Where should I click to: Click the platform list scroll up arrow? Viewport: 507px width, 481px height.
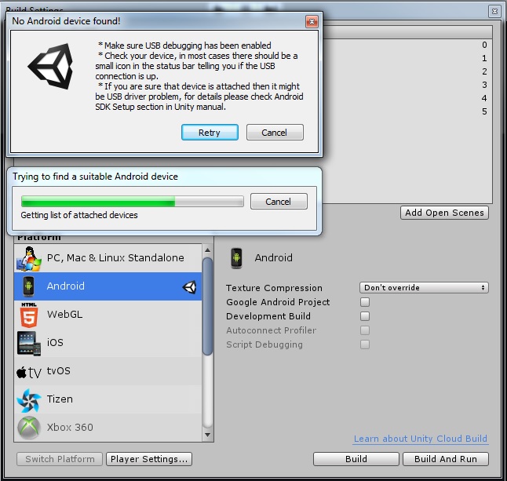click(207, 250)
